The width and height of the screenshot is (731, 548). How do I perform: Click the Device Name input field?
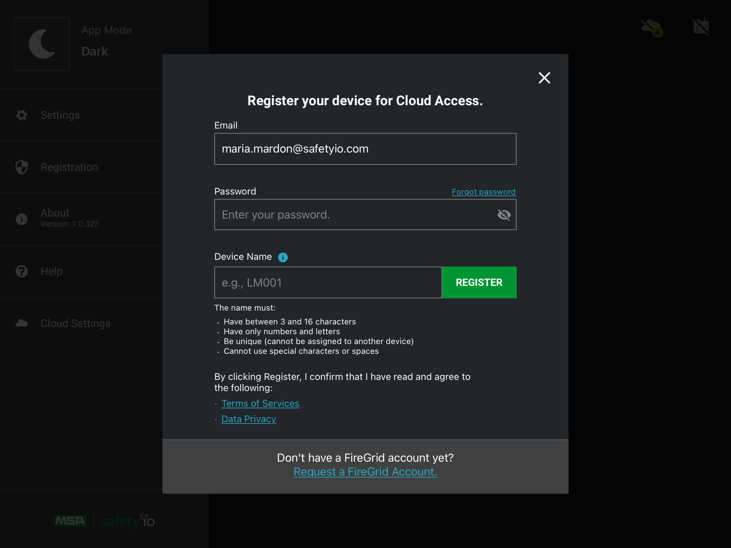[x=328, y=282]
